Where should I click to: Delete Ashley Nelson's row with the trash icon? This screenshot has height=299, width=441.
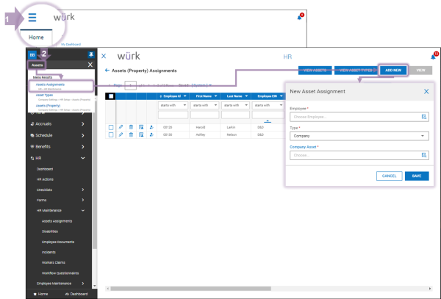[x=131, y=134]
